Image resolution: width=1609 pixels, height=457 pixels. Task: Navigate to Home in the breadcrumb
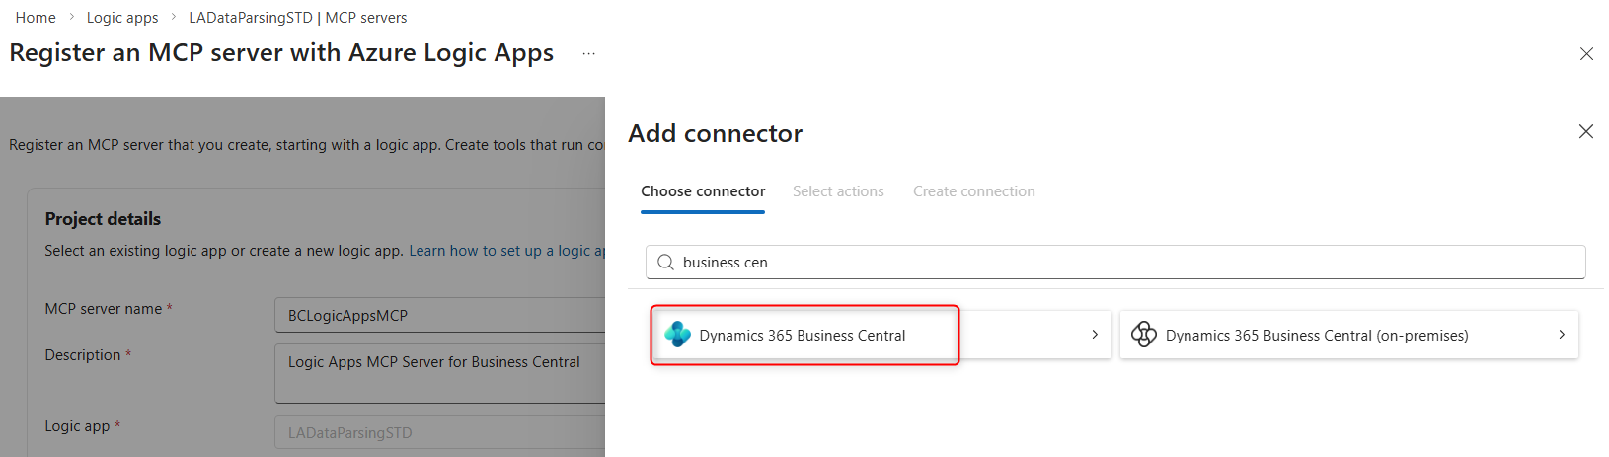coord(36,18)
